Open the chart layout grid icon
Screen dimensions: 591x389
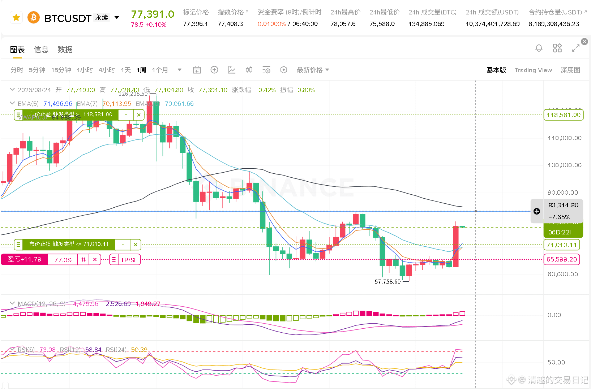(557, 48)
